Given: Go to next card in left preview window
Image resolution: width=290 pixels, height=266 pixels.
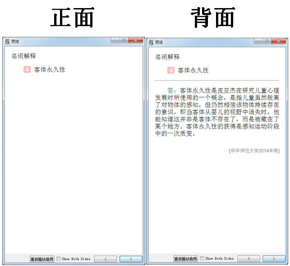Looking at the screenshot, I should (x=131, y=259).
